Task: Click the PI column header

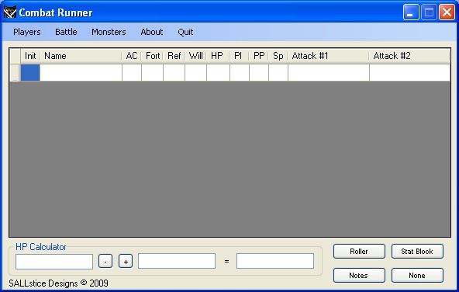Action: pyautogui.click(x=240, y=56)
